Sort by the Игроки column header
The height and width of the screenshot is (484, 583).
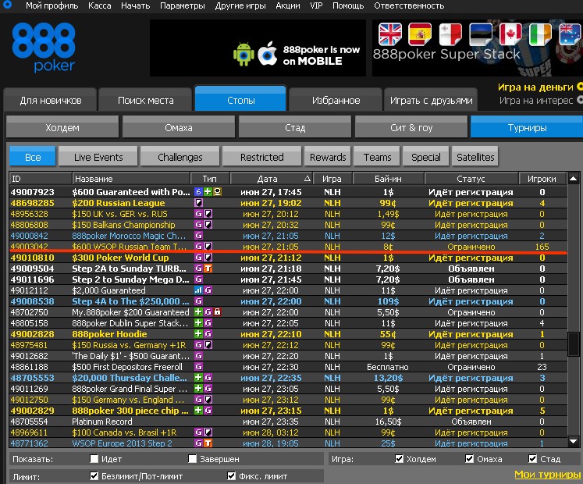pos(542,179)
